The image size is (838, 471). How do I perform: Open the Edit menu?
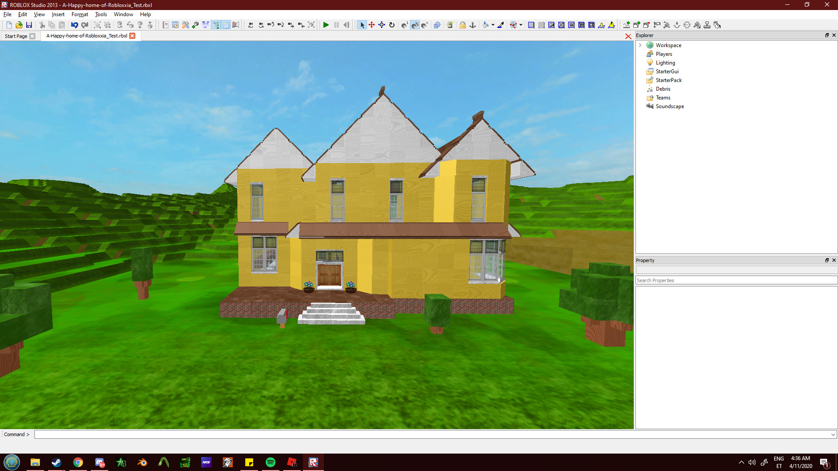pos(23,14)
